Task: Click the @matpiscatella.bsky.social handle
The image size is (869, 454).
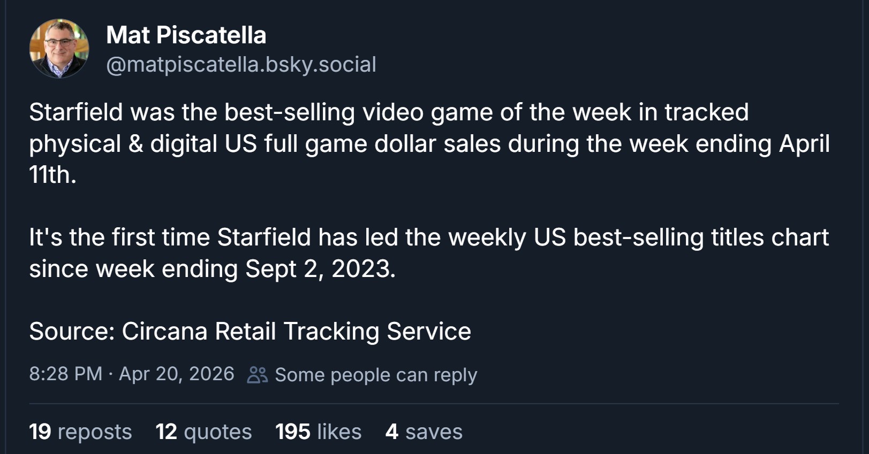Action: 241,64
